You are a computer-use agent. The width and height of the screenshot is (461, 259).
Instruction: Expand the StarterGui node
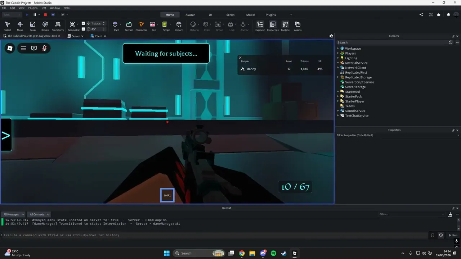point(338,92)
